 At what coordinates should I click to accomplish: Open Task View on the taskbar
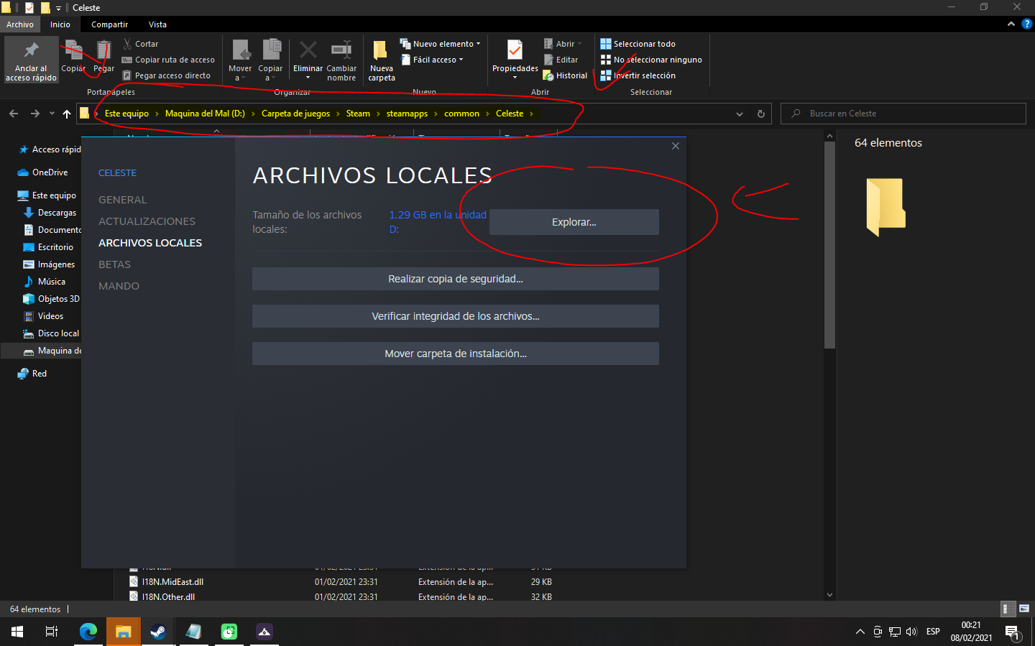click(52, 632)
